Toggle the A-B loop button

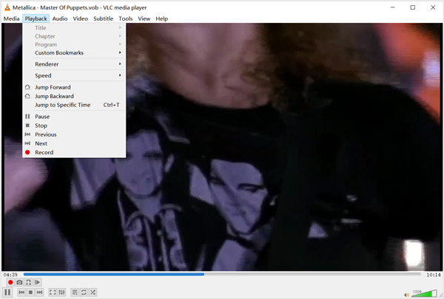pos(28,282)
